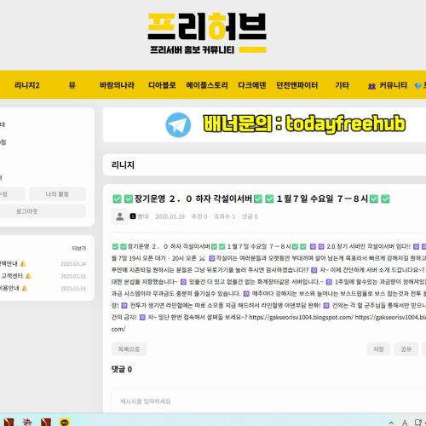Focus the 메시지를 입력하세요 comment field
This screenshot has height=426, width=426.
pyautogui.click(x=268, y=401)
